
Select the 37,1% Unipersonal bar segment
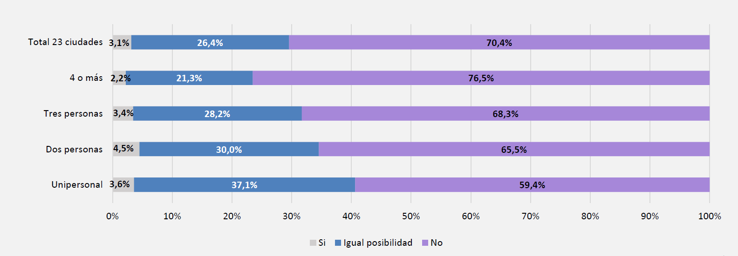click(244, 185)
